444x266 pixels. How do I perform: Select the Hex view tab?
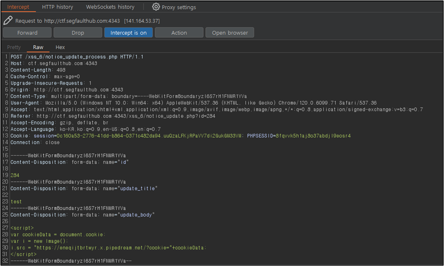point(60,47)
